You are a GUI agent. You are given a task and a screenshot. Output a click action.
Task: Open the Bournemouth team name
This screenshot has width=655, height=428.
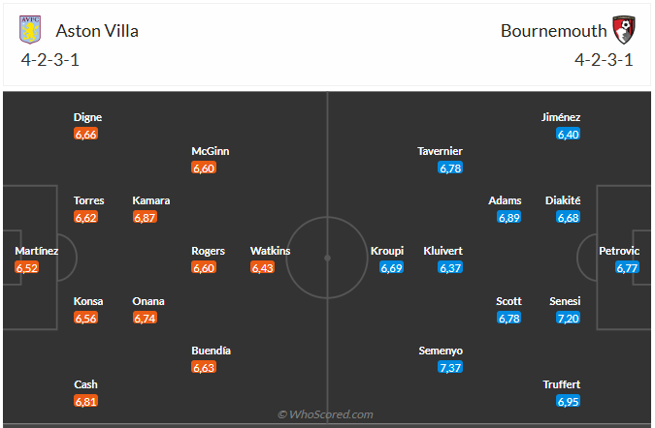coord(553,30)
